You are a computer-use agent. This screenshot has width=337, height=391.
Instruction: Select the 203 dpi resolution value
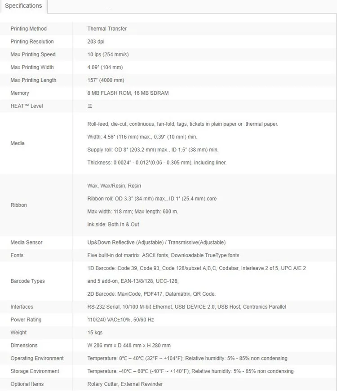pyautogui.click(x=96, y=42)
